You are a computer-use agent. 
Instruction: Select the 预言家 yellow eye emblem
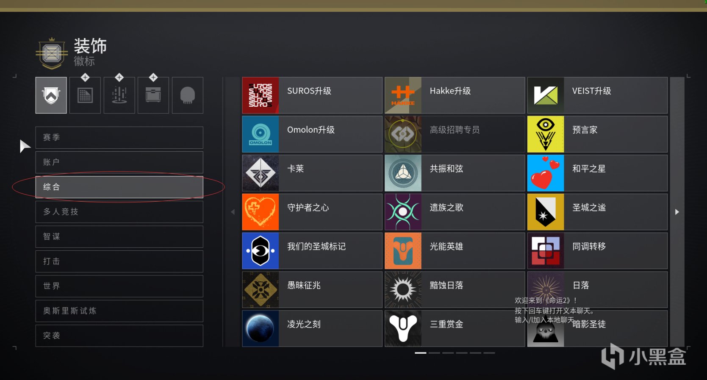pos(597,134)
